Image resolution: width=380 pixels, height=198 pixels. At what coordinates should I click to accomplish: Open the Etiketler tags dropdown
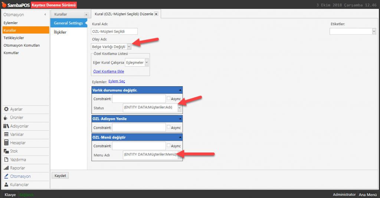pos(374,32)
